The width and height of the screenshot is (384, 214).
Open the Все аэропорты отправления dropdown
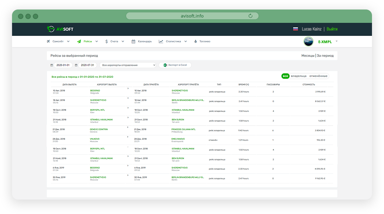[128, 65]
